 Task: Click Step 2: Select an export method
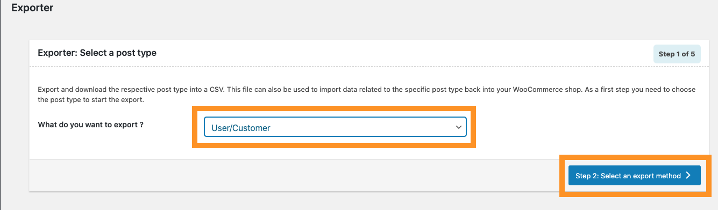pyautogui.click(x=634, y=176)
